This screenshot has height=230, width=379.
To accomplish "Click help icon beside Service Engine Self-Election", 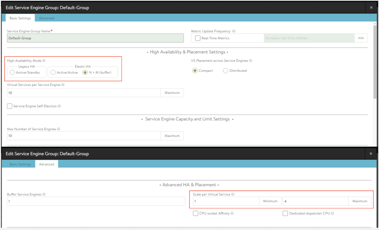I will tap(59, 106).
